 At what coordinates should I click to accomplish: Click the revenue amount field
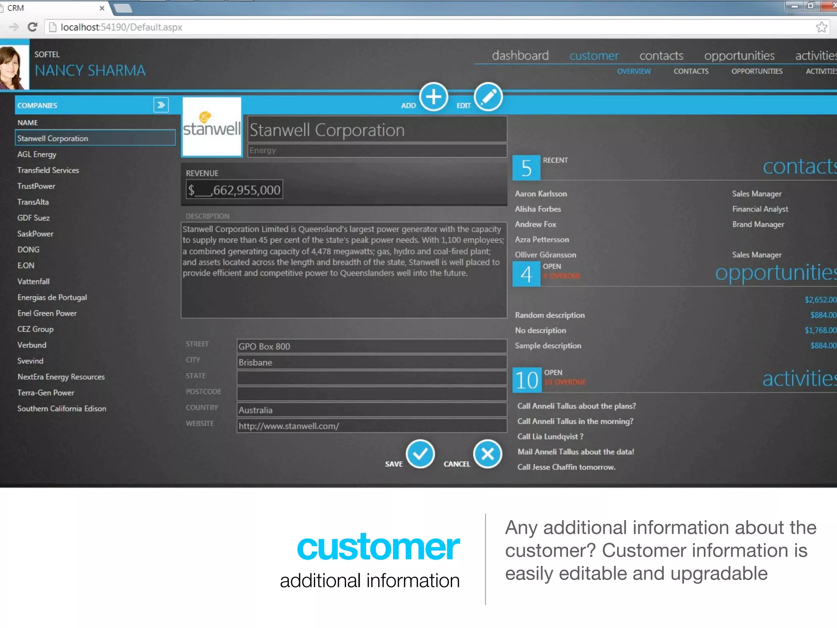pyautogui.click(x=234, y=190)
